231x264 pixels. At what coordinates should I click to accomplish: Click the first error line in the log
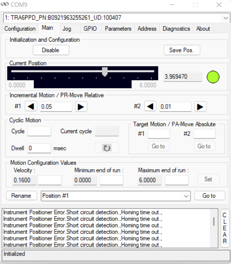click(x=83, y=212)
